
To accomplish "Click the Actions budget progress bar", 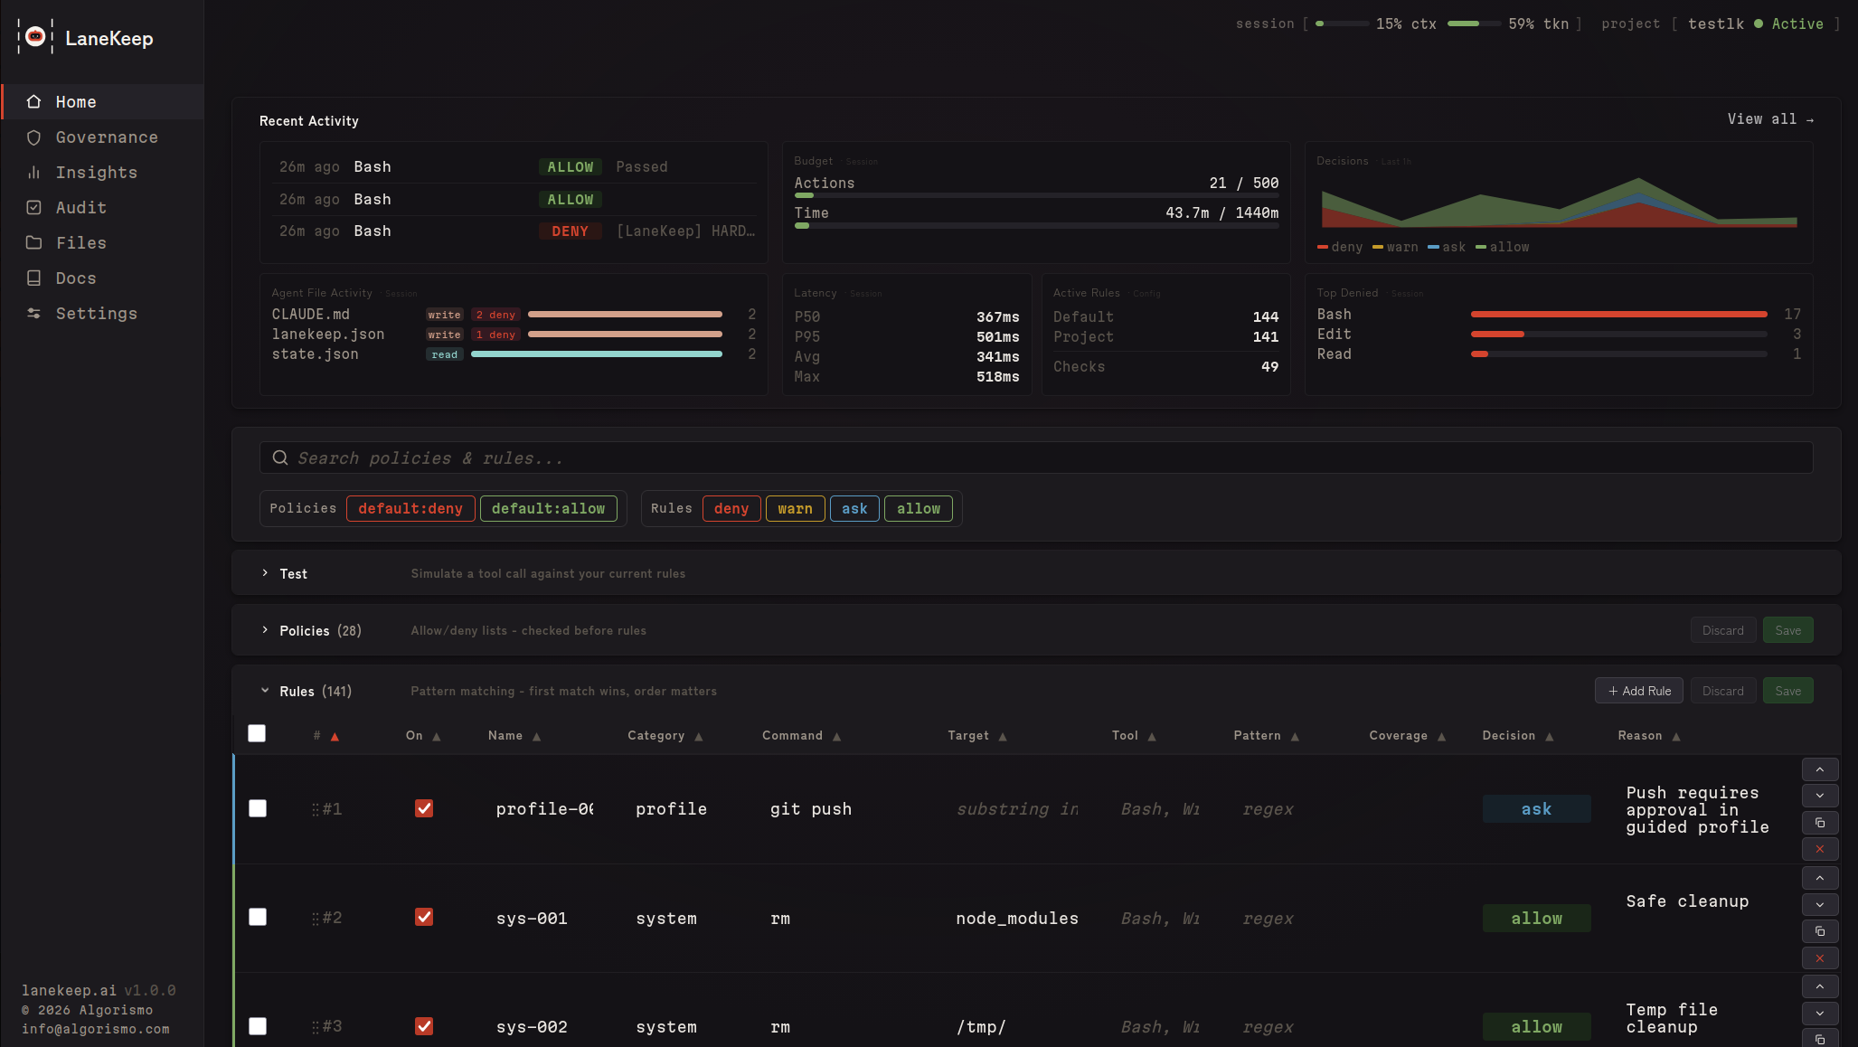I will [x=1036, y=195].
